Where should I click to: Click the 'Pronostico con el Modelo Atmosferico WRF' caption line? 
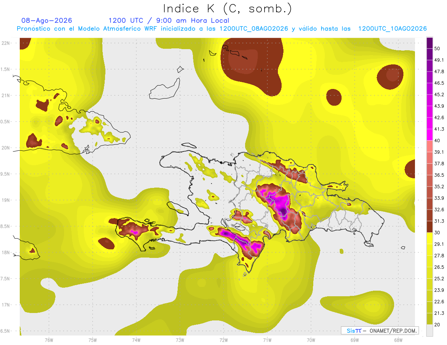pyautogui.click(x=222, y=29)
